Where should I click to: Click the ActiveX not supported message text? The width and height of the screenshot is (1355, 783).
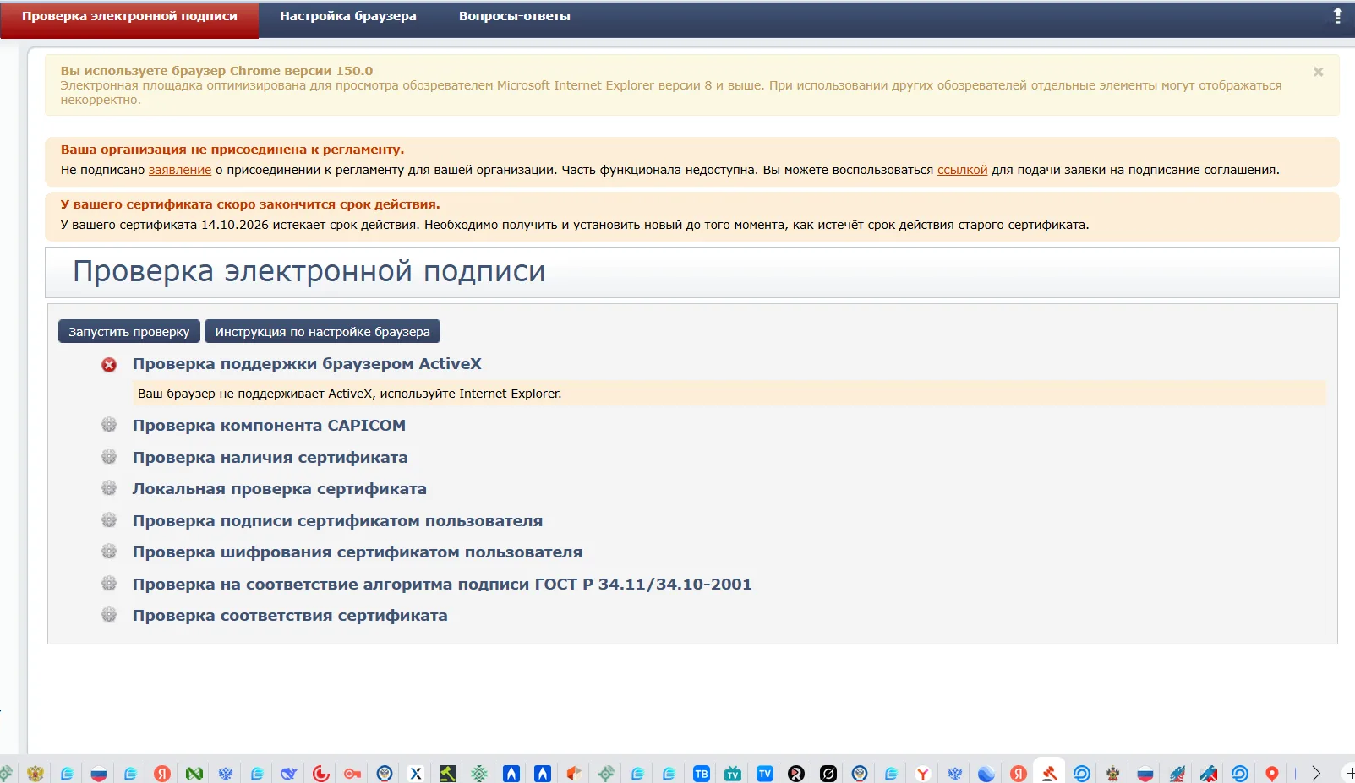point(349,394)
